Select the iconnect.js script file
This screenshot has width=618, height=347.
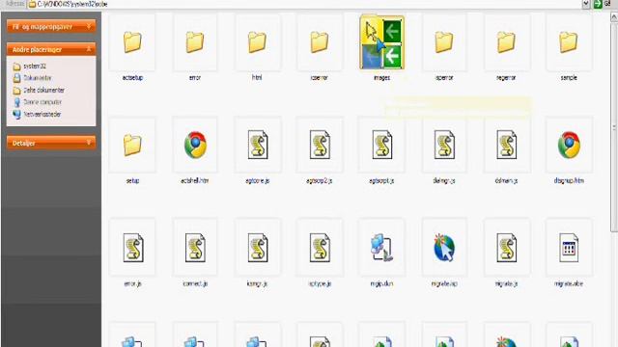click(195, 248)
